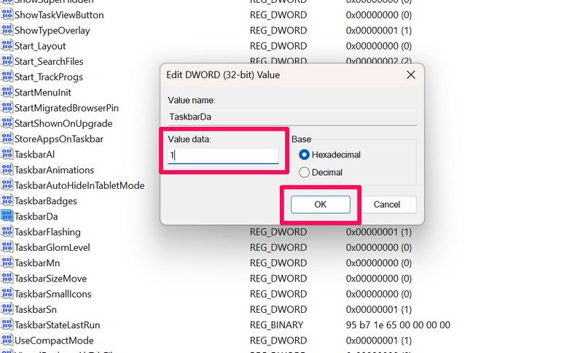Select the TaskbarSmallIcons entry name
Image resolution: width=583 pixels, height=353 pixels.
click(x=52, y=294)
